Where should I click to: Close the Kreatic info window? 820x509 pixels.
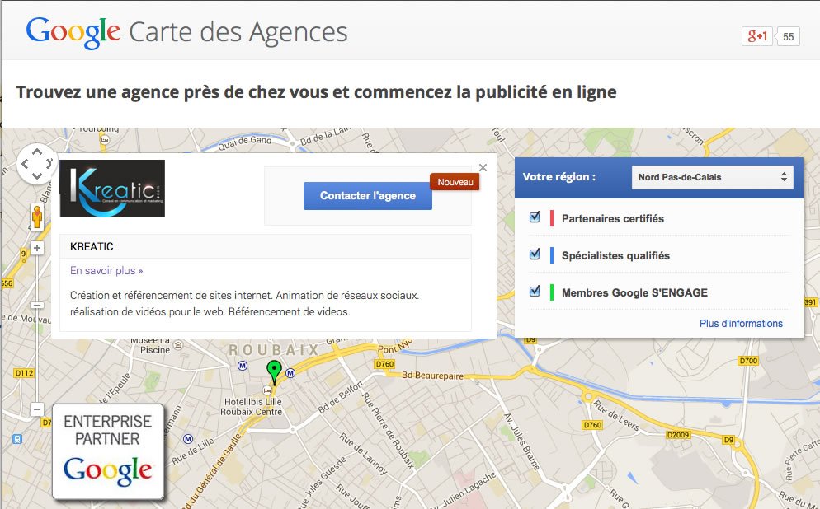coord(483,167)
